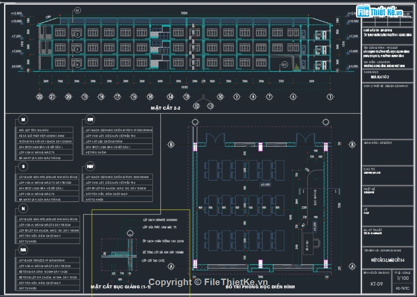Select the grid bubble numbered 21
Viewport: 417px width, 297px height.
(x=52, y=97)
